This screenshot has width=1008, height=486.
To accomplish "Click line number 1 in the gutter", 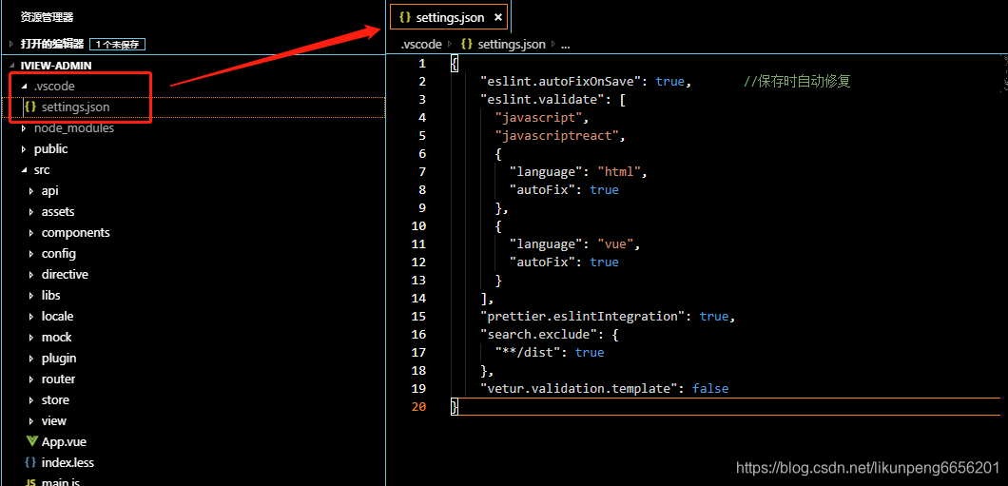I will (421, 63).
